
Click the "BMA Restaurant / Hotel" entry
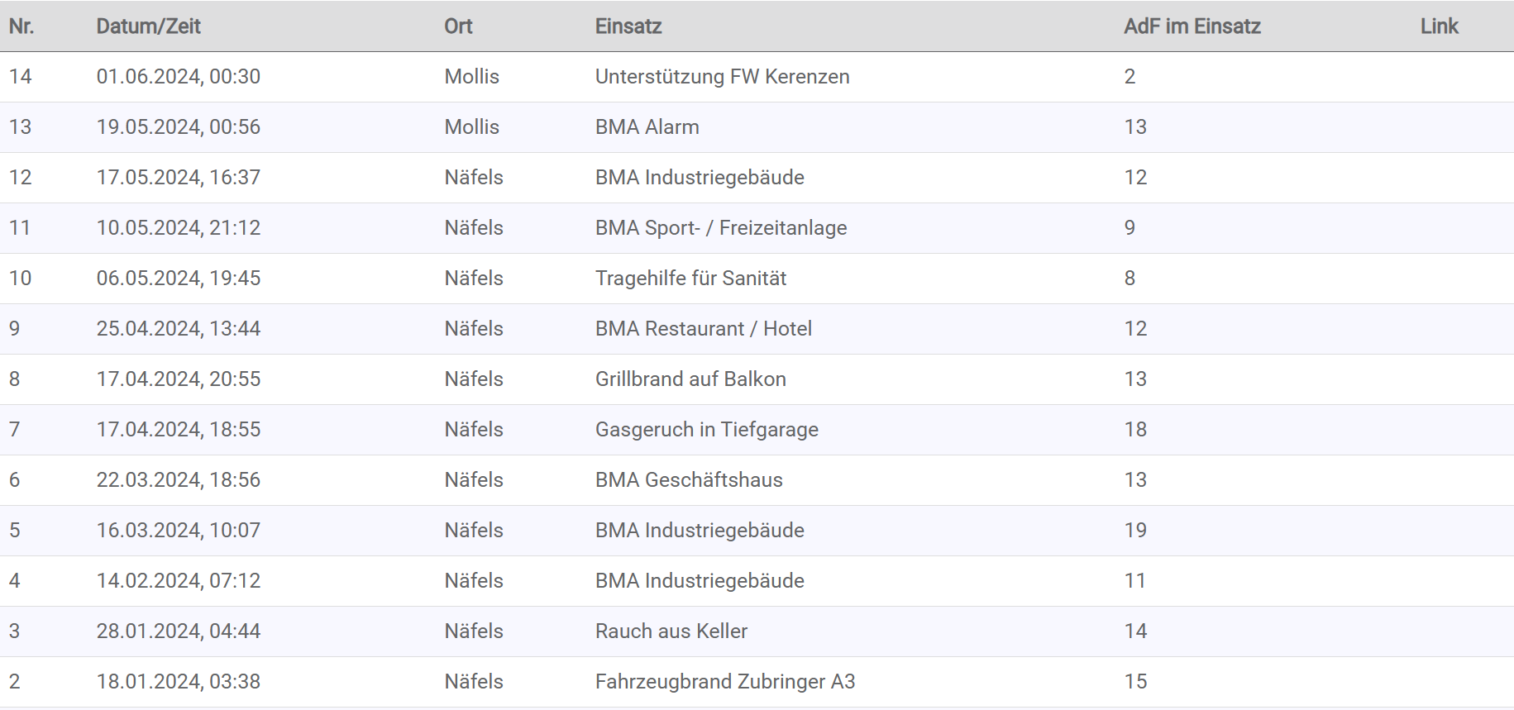703,329
